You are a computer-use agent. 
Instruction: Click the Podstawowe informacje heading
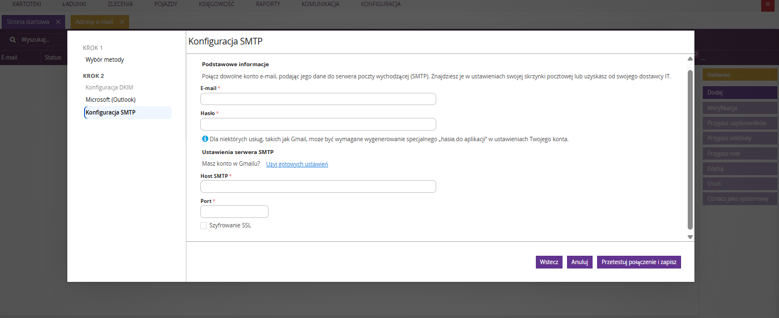(235, 64)
